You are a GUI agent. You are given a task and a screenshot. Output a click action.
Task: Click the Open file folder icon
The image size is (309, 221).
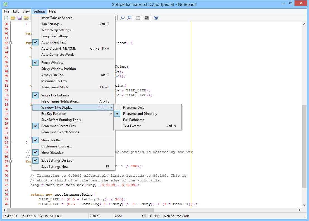(13, 18)
